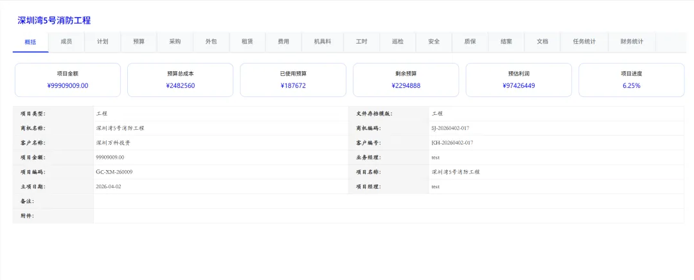Switch to the 租赁 tab

pos(247,42)
